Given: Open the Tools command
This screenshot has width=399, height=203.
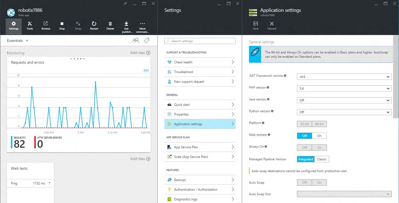Looking at the screenshot, I should click(30, 26).
